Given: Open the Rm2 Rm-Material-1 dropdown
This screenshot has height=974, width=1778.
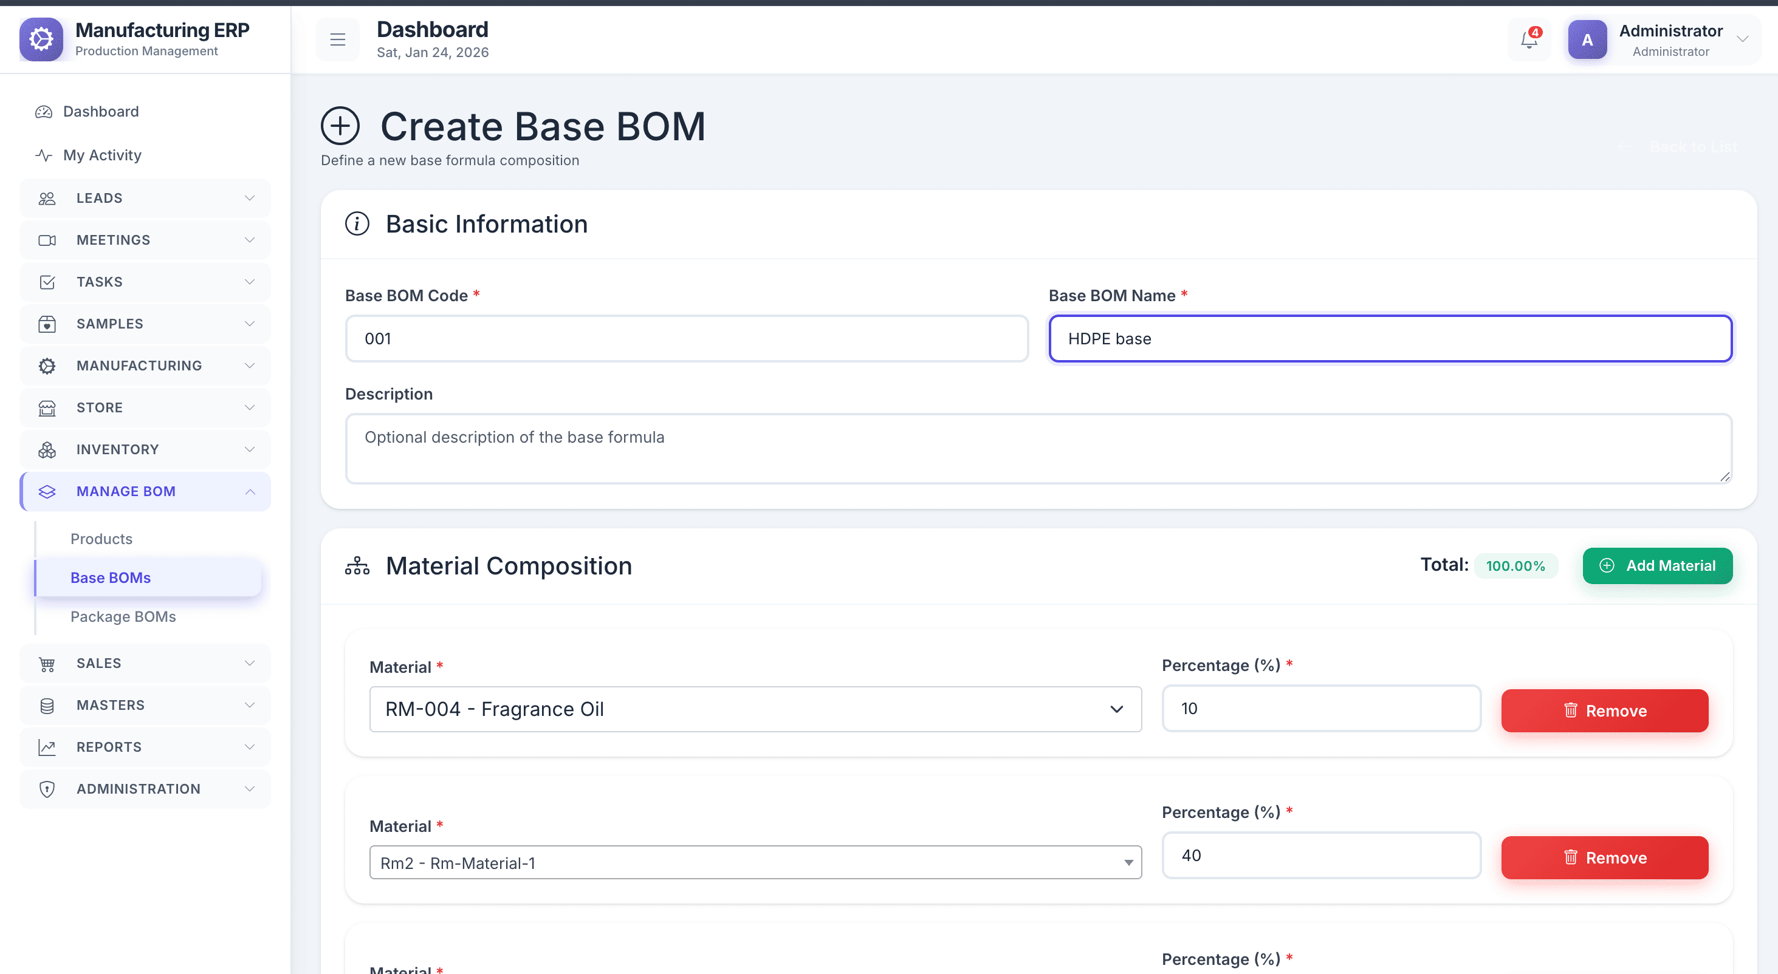Looking at the screenshot, I should 755,863.
